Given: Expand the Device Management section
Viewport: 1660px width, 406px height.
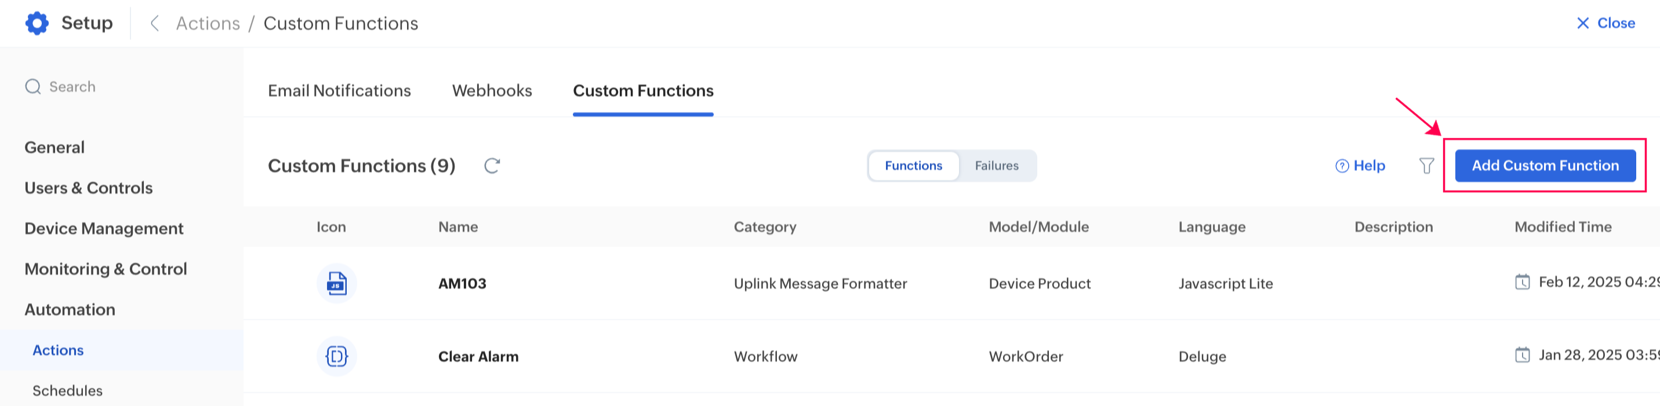Looking at the screenshot, I should [104, 228].
